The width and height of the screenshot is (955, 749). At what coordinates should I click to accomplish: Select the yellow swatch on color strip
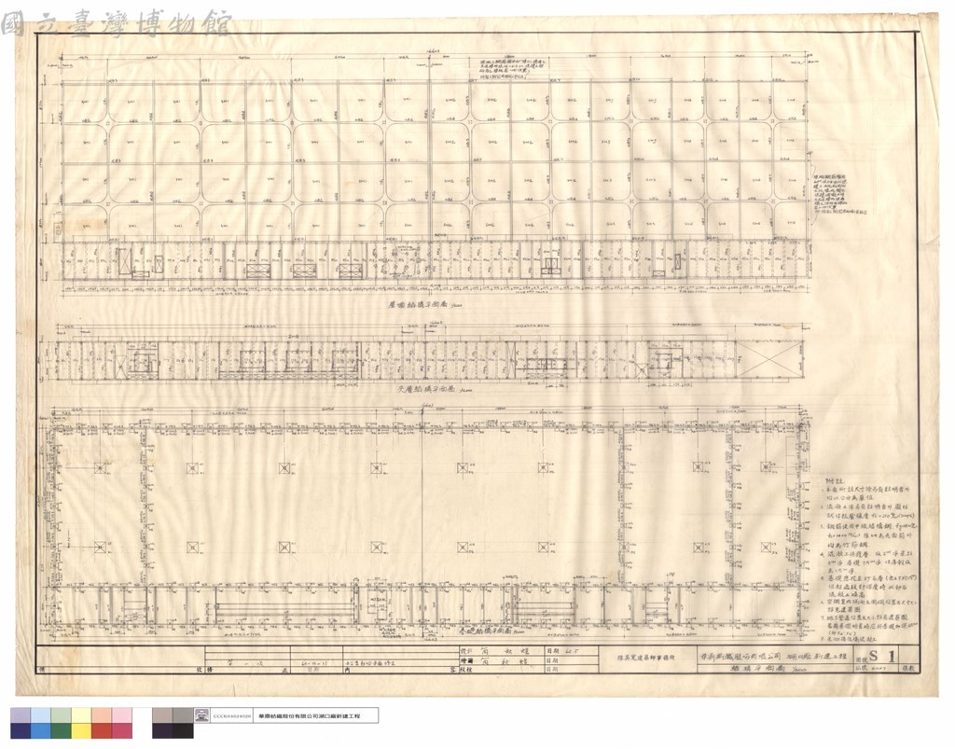coord(82,730)
